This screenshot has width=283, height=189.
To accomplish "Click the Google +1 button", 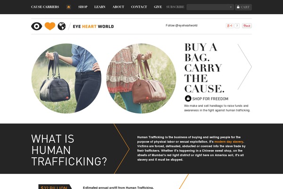I will pos(230,26).
